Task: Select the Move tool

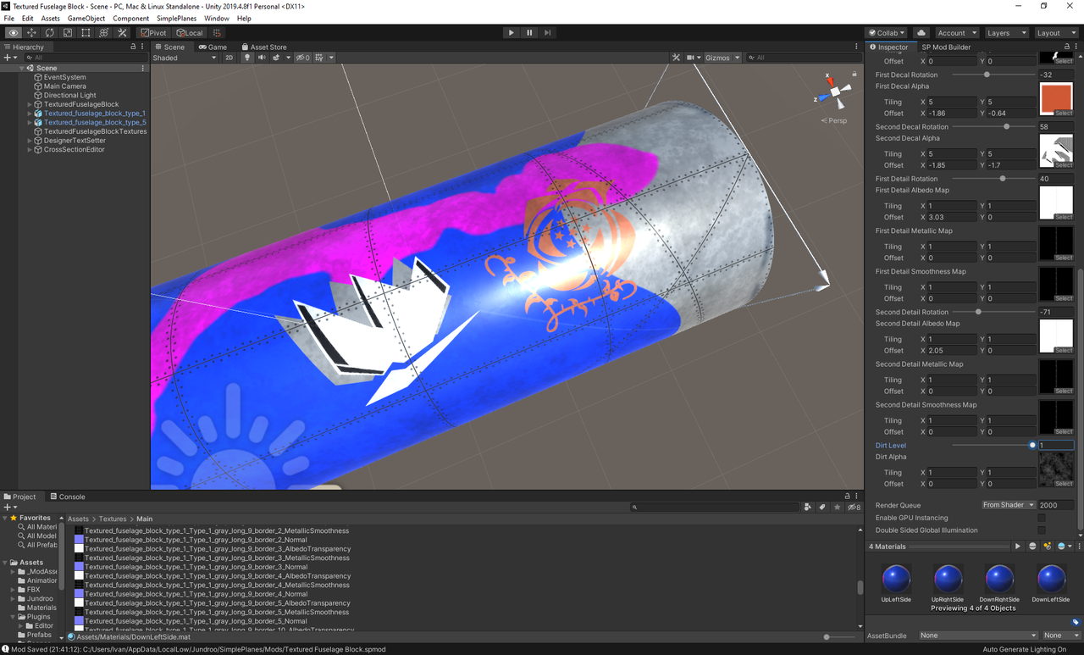Action: point(31,33)
